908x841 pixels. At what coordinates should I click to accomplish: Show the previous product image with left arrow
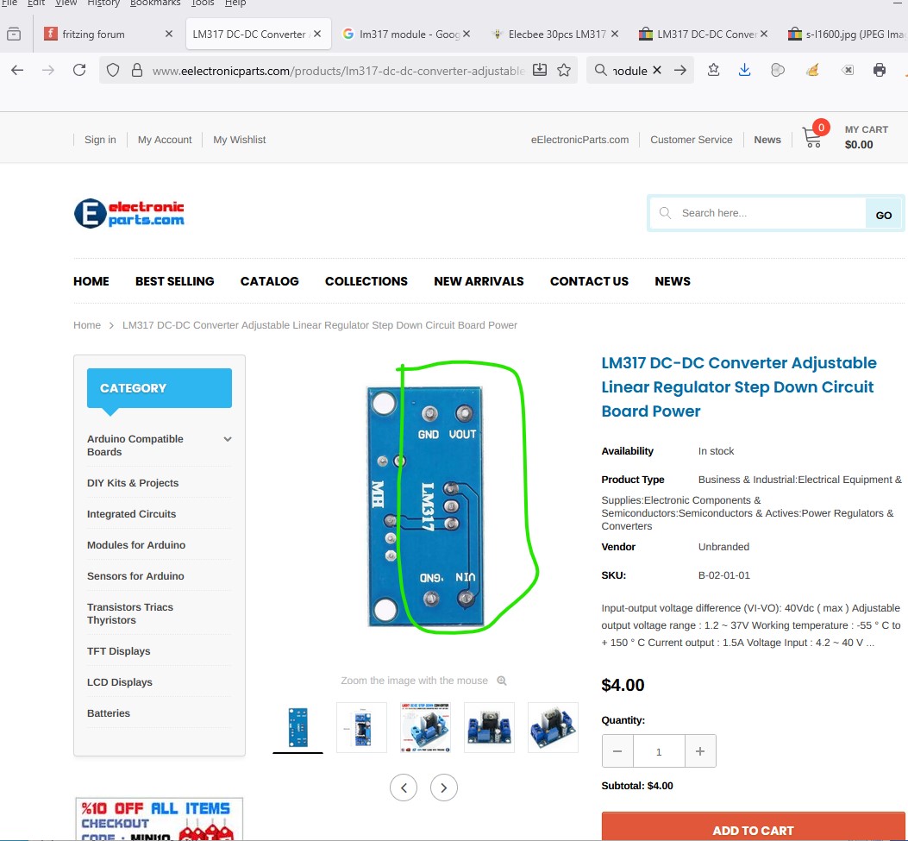point(403,787)
